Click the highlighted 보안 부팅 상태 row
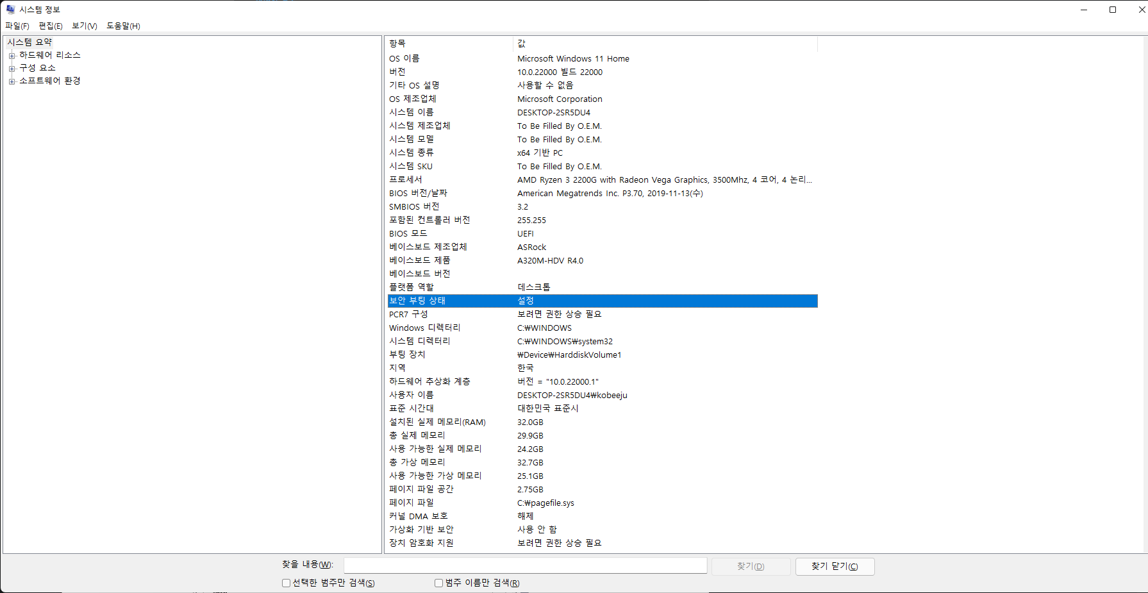The height and width of the screenshot is (593, 1148). tap(603, 301)
